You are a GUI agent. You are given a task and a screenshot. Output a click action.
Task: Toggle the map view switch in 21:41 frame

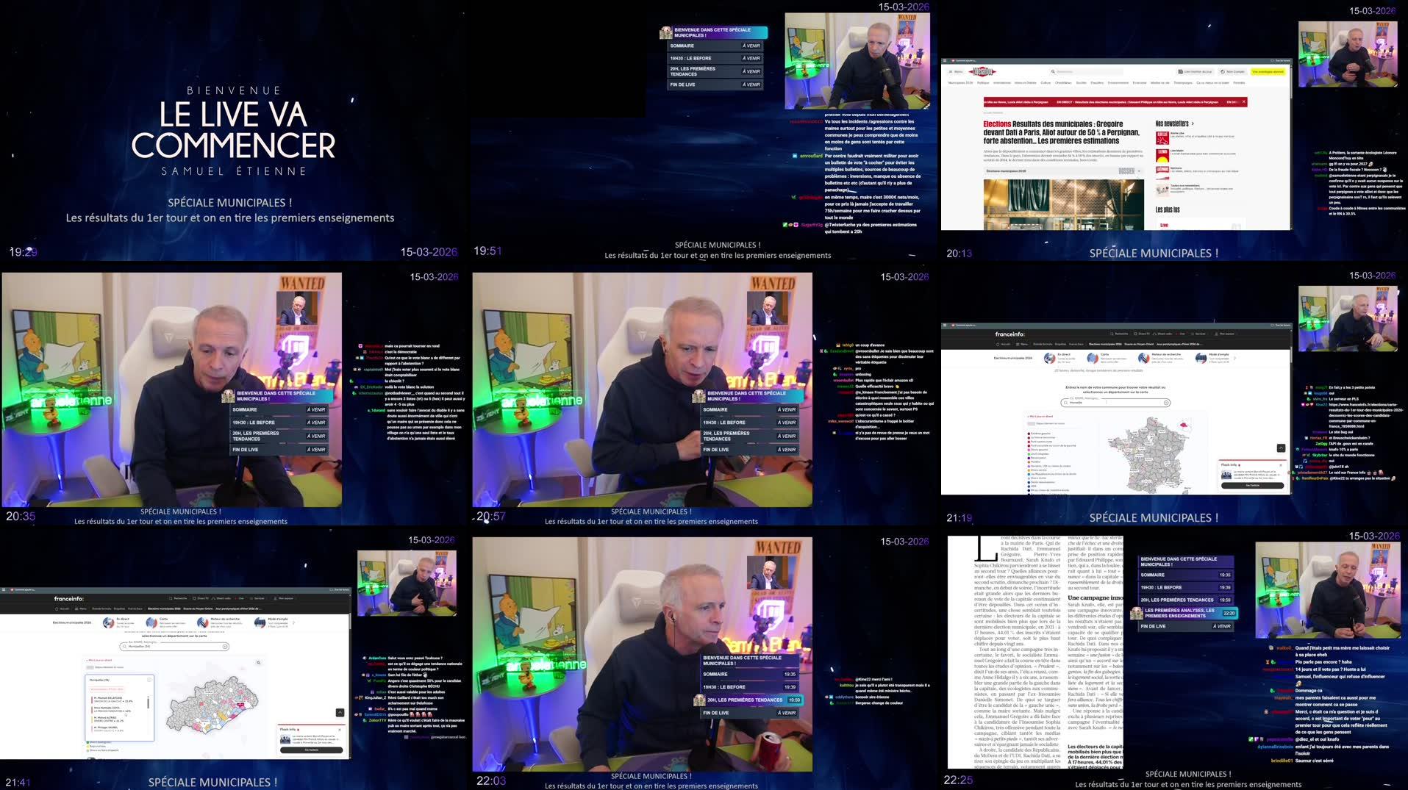tap(90, 667)
